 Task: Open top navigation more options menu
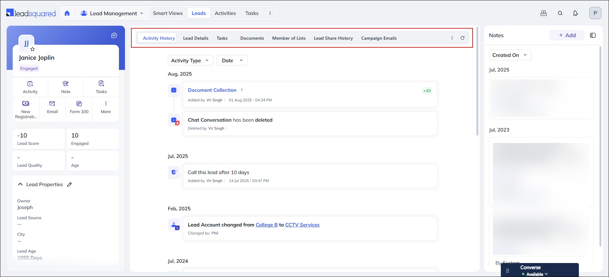pyautogui.click(x=270, y=13)
